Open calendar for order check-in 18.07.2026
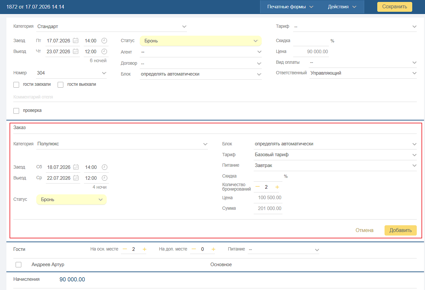The height and width of the screenshot is (290, 425). coord(76,167)
